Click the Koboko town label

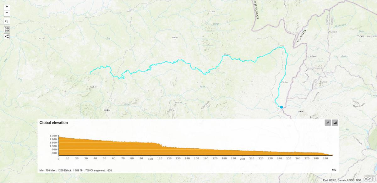313,56
